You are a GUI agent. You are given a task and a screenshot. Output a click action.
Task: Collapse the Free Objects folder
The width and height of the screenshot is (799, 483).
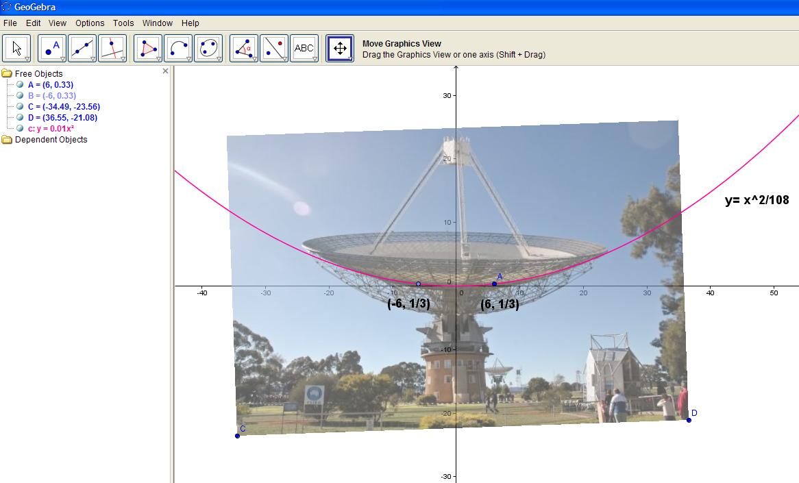coord(7,73)
